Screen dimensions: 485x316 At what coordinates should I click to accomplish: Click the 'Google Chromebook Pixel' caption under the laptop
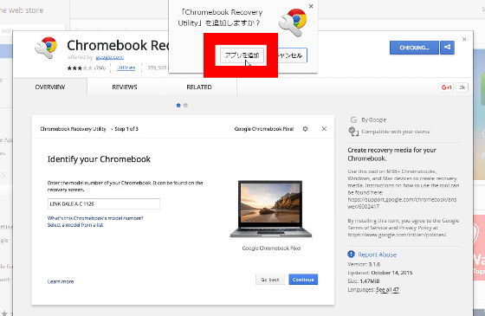point(271,248)
